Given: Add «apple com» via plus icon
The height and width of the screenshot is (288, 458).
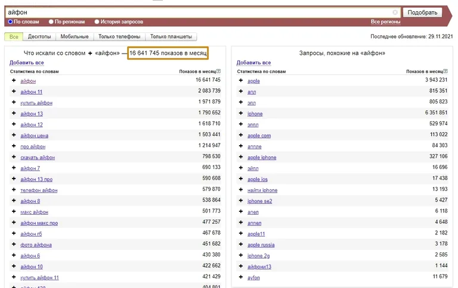Looking at the screenshot, I should [241, 135].
